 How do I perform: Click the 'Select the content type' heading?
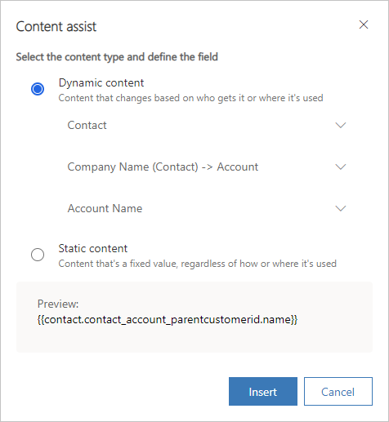tap(117, 57)
